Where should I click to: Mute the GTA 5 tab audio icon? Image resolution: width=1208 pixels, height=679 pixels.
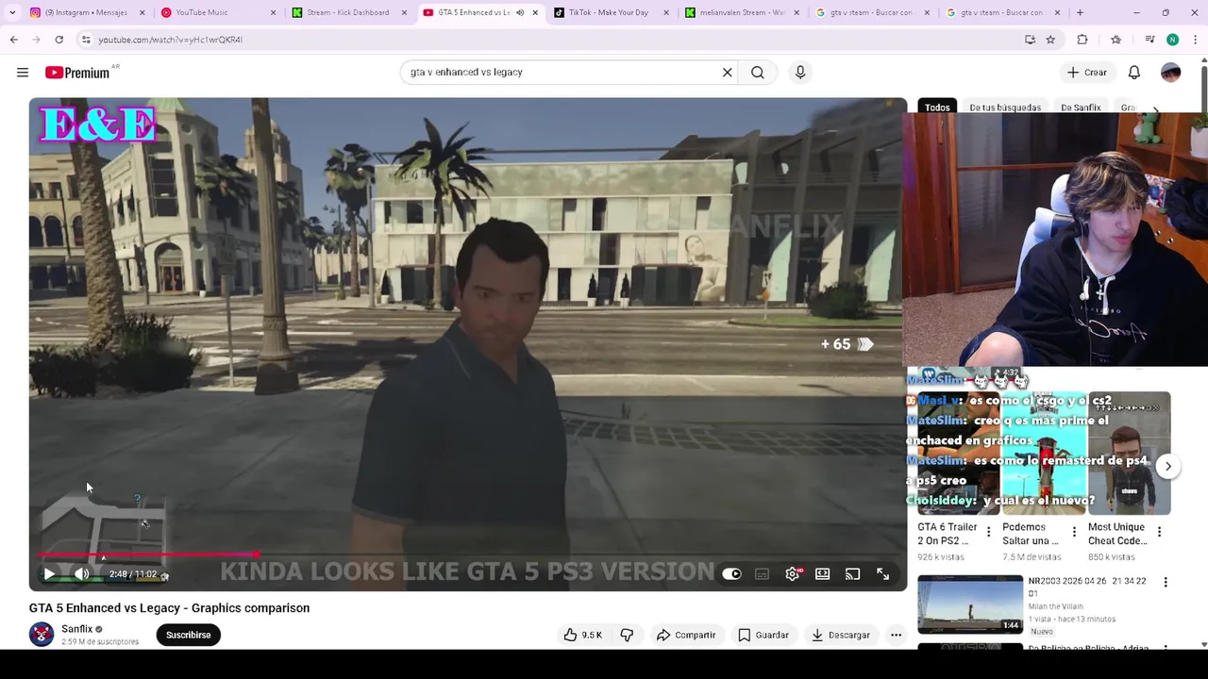pyautogui.click(x=520, y=12)
